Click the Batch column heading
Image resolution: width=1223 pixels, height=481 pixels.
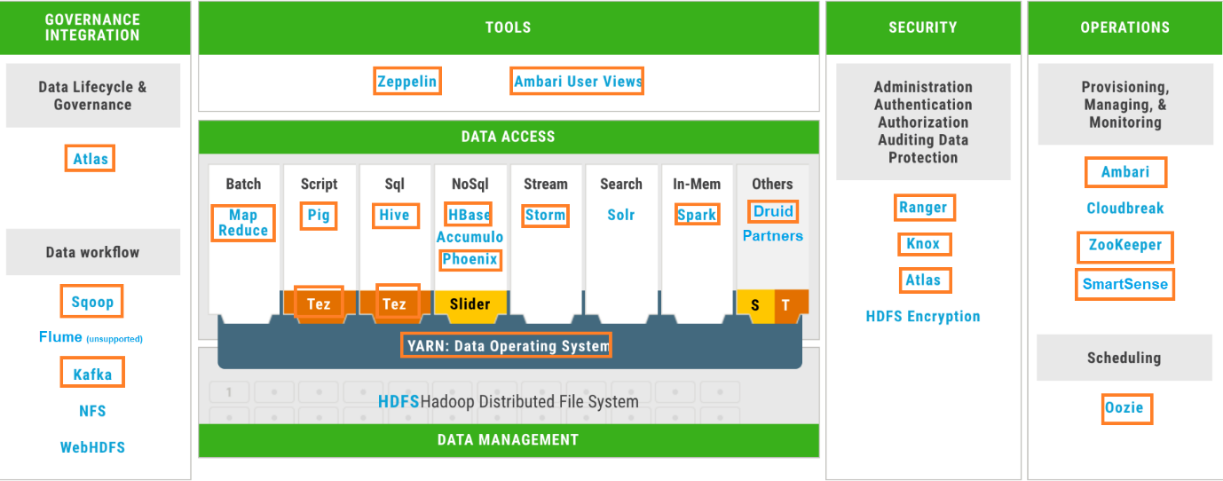click(243, 184)
